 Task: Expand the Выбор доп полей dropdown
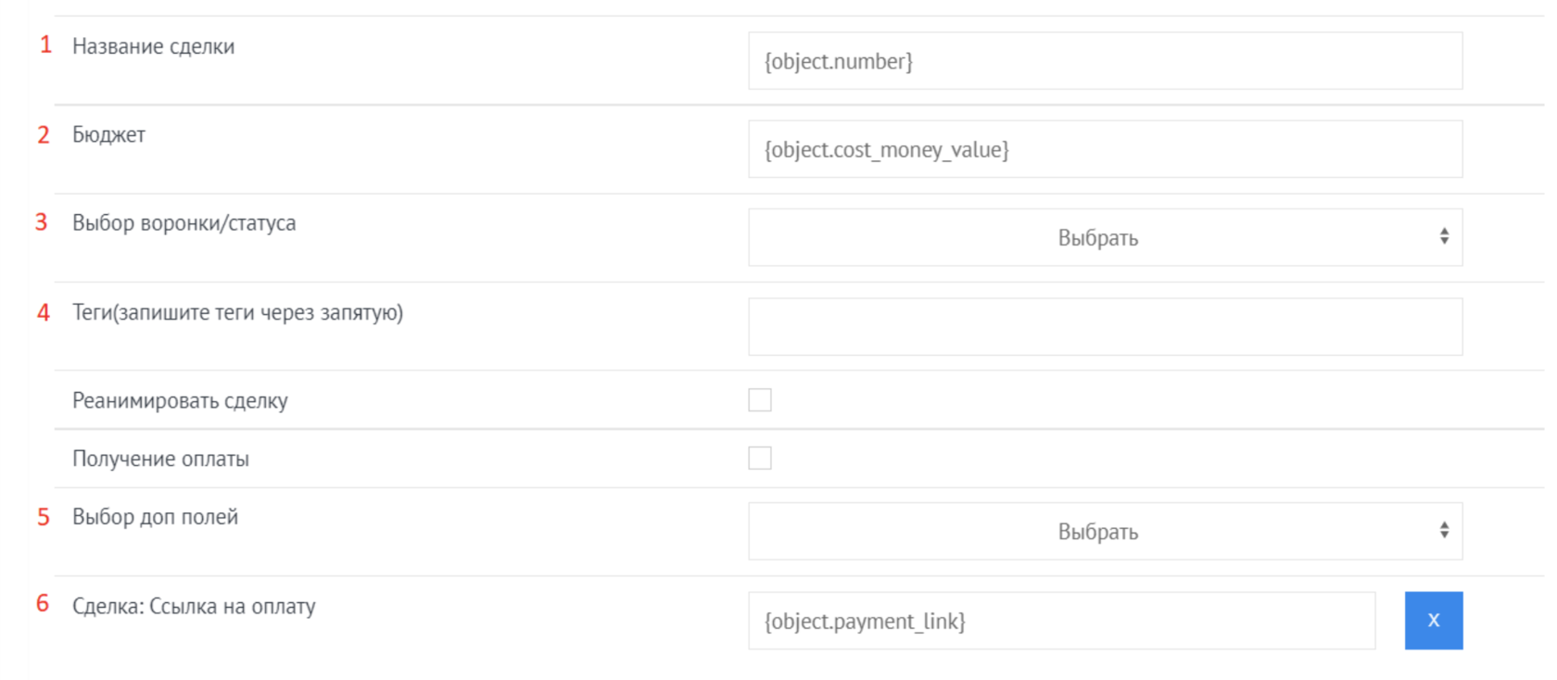pyautogui.click(x=1105, y=532)
